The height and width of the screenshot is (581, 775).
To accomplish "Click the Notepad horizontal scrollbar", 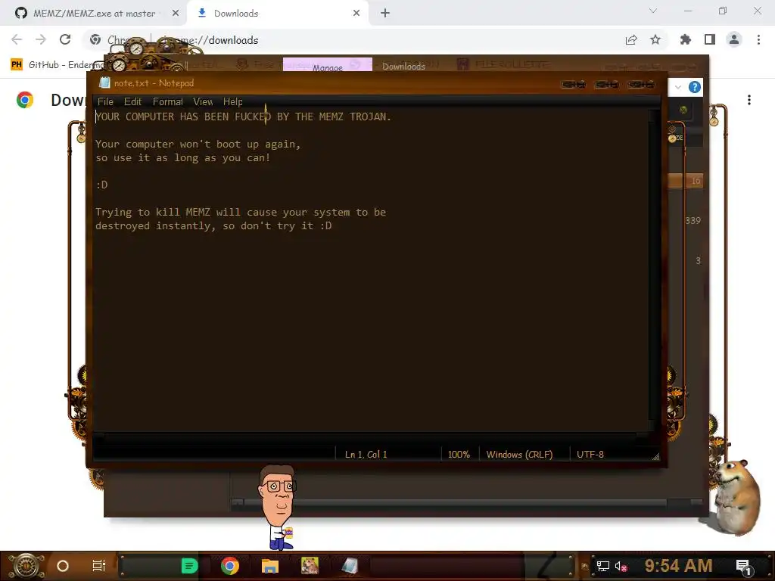I will click(x=371, y=437).
